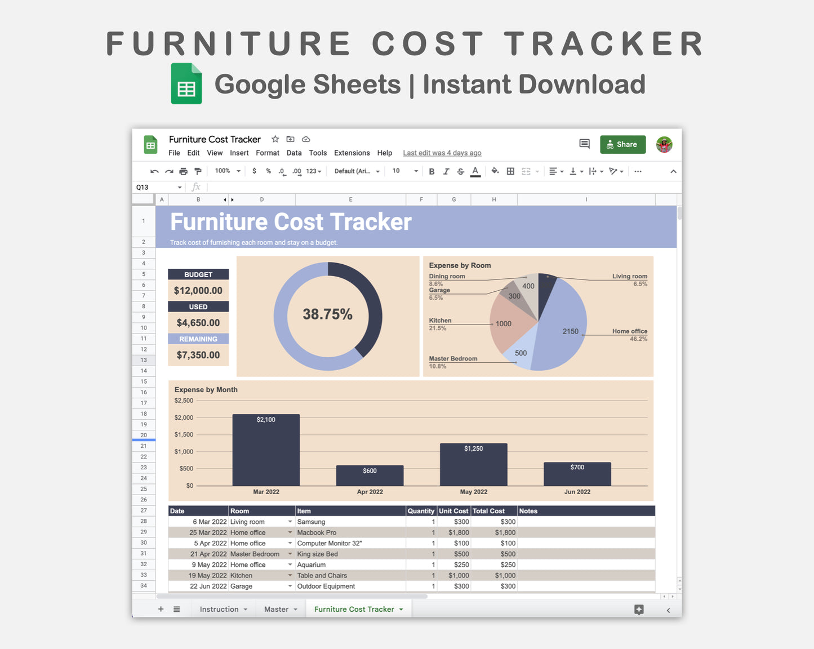814x649 pixels.
Task: Click the green Share button
Action: [622, 145]
